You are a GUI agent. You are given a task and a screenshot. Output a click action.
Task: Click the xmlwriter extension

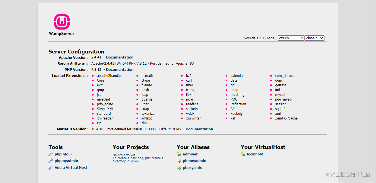click(x=193, y=118)
